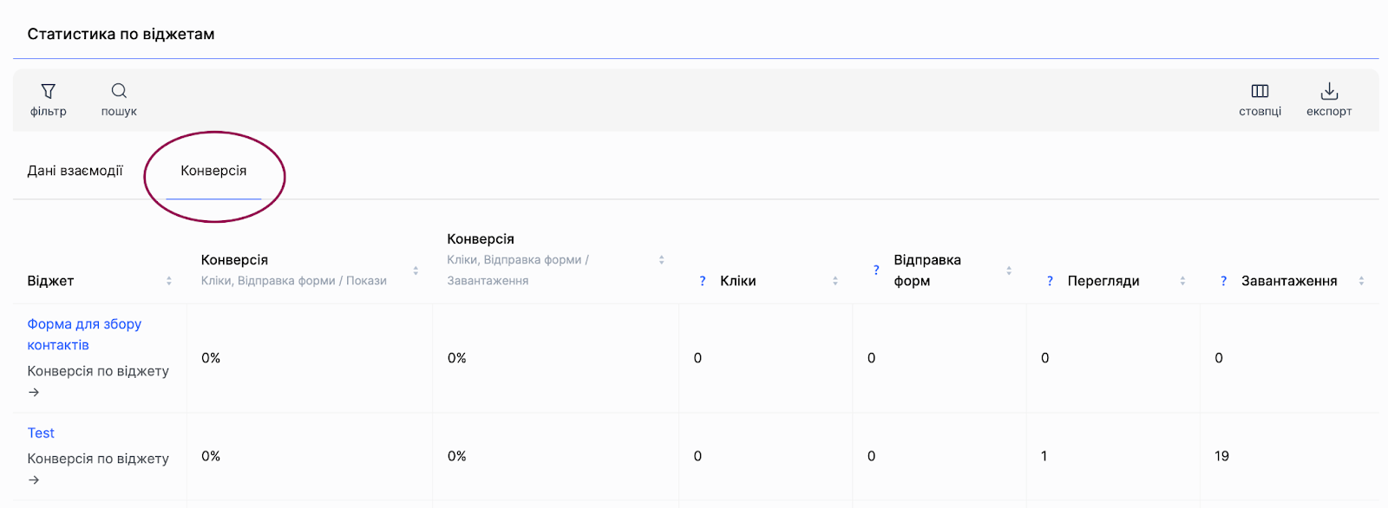Sort Конверсія by Кліки, Відправка форми / Покази
This screenshot has height=508, width=1388.
[x=416, y=270]
